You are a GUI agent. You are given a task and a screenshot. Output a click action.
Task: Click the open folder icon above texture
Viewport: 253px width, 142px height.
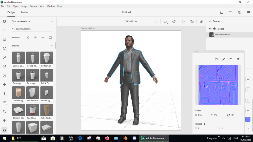point(231,59)
